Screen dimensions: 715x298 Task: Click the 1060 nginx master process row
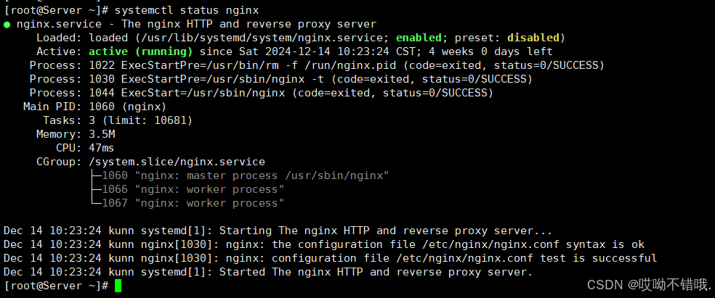coord(246,175)
